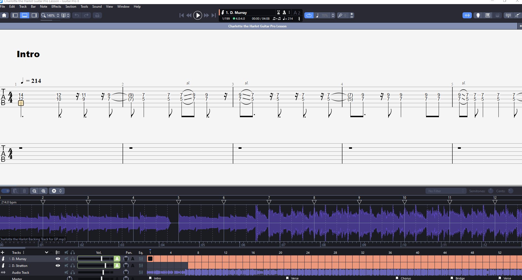Toggle D. Stratton track visibility eye
The width and height of the screenshot is (522, 280).
(58, 266)
